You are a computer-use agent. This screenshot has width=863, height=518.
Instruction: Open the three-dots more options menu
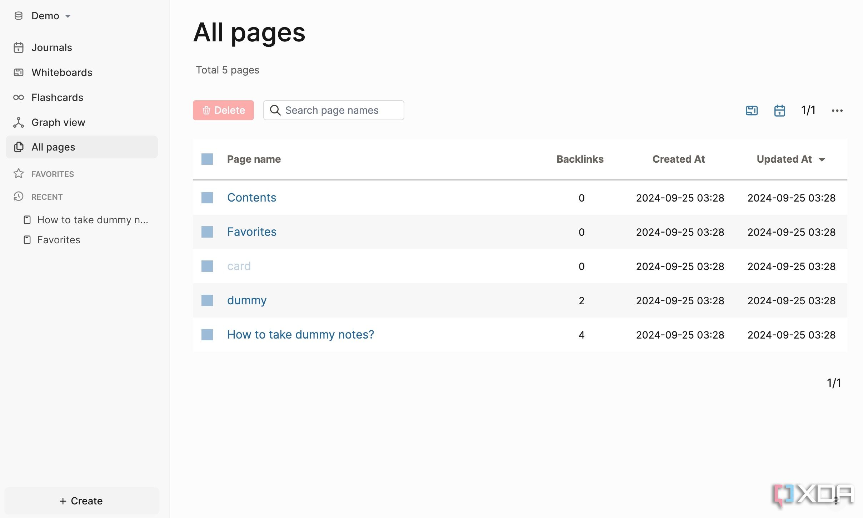pos(837,111)
